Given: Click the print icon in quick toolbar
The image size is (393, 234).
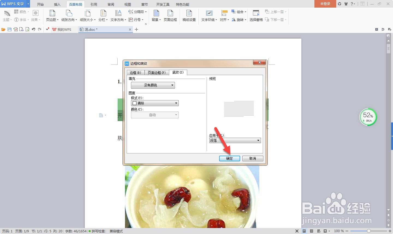Looking at the screenshot, I should pos(21,29).
